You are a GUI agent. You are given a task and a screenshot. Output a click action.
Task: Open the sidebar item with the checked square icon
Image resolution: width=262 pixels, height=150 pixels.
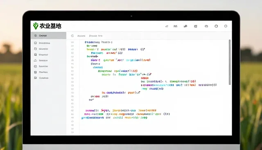pyautogui.click(x=48, y=66)
